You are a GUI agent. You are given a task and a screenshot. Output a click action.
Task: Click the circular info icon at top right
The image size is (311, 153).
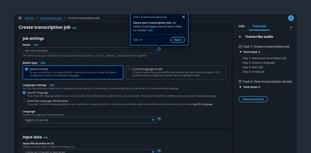291,18
